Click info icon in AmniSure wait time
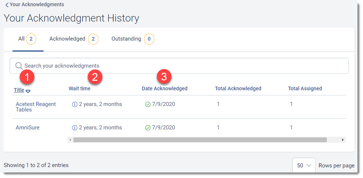Image resolution: width=363 pixels, height=178 pixels. pos(75,128)
